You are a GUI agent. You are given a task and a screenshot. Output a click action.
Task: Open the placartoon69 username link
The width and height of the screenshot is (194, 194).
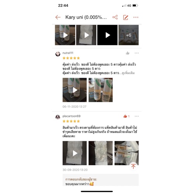click(x=72, y=116)
